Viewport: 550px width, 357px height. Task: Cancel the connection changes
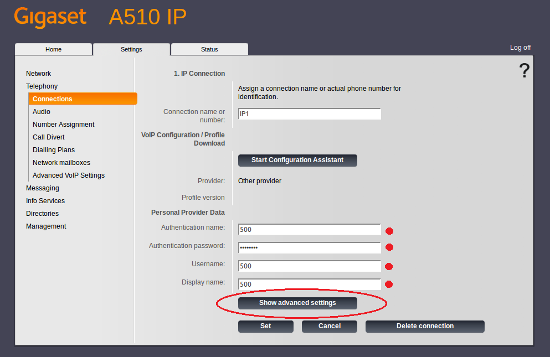point(330,326)
